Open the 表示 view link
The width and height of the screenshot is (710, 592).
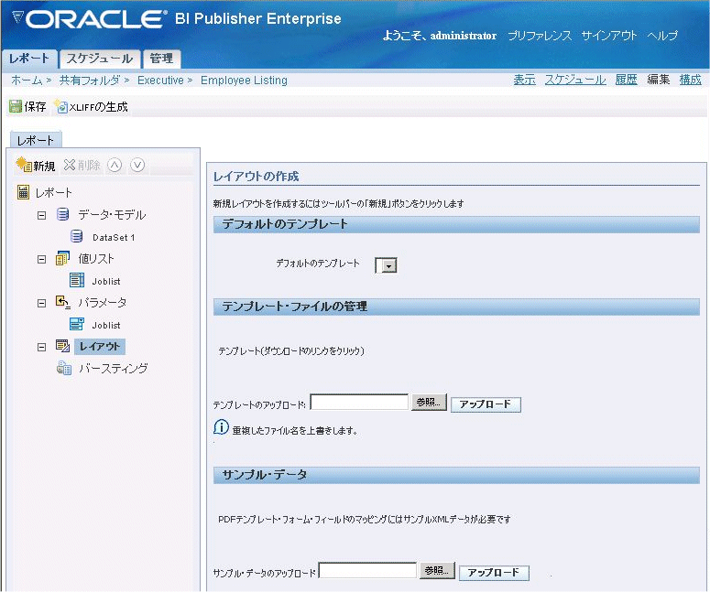click(x=524, y=80)
